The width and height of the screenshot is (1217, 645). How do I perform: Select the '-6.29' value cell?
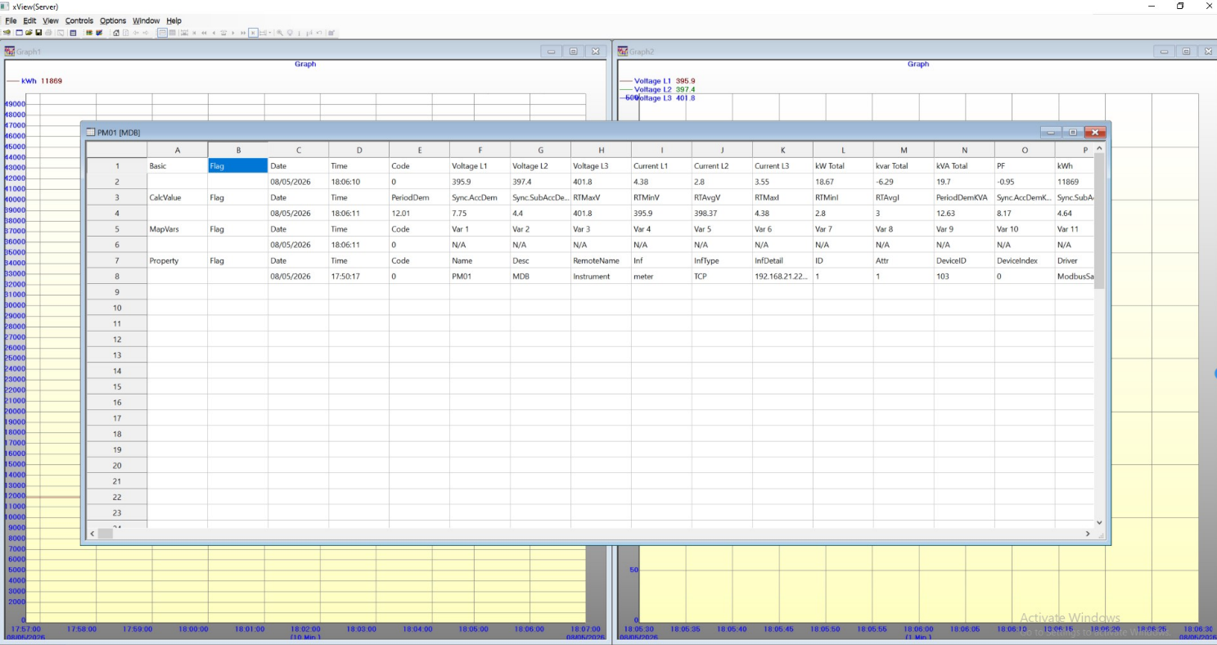click(904, 182)
